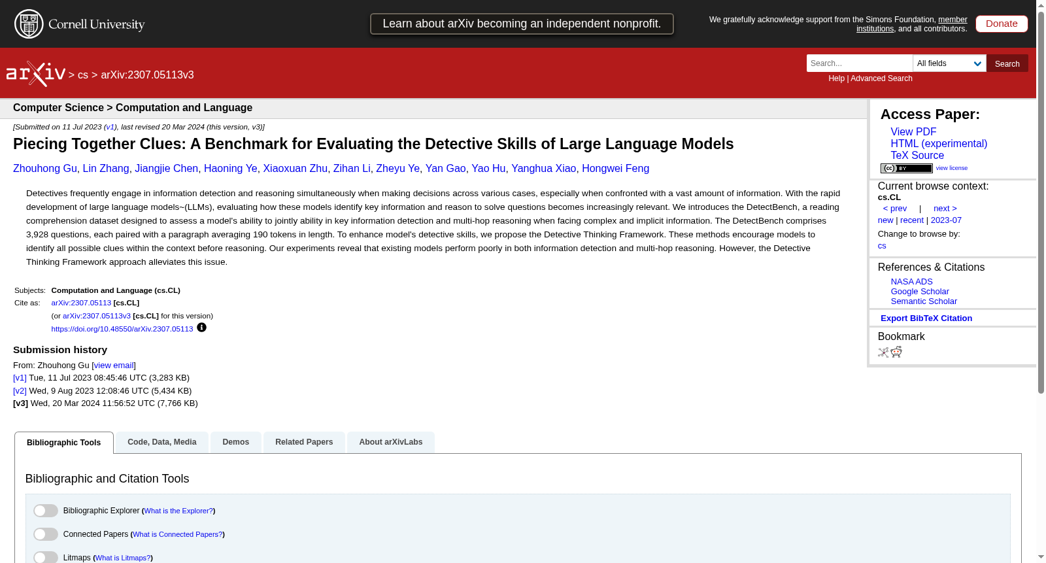Screen dimensions: 1046x563
Task: Open author Yanghua Xiao link
Action: click(x=544, y=169)
